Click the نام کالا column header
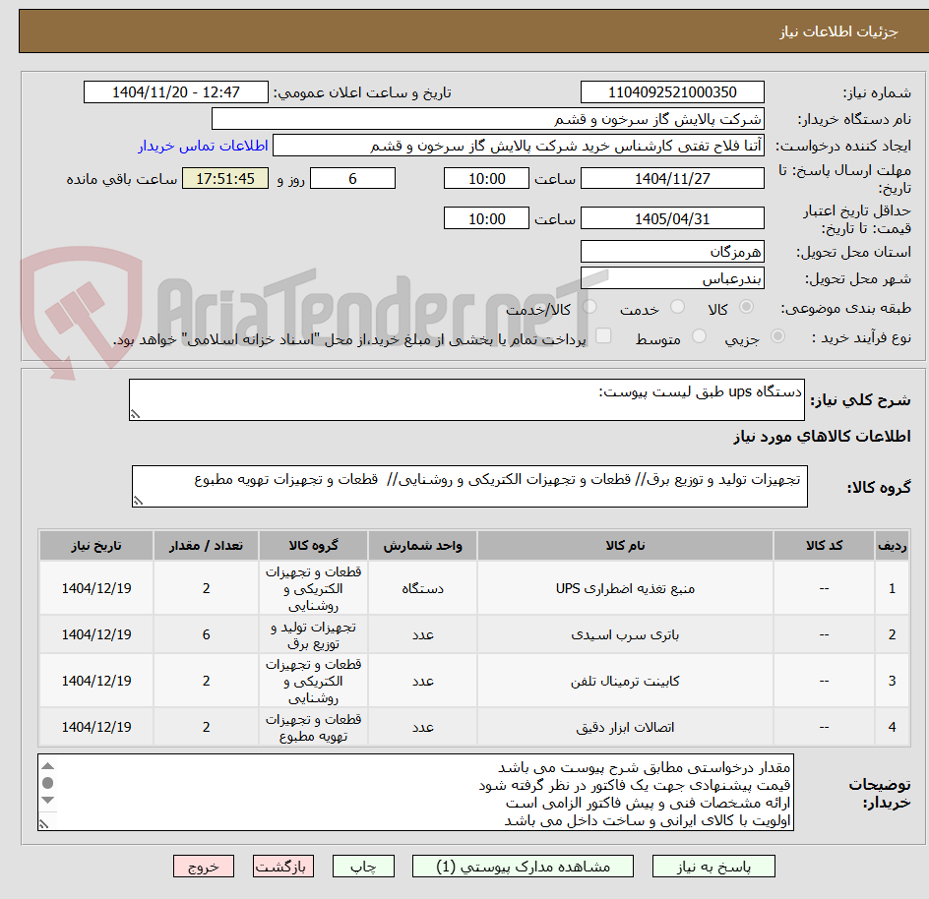 tap(625, 546)
